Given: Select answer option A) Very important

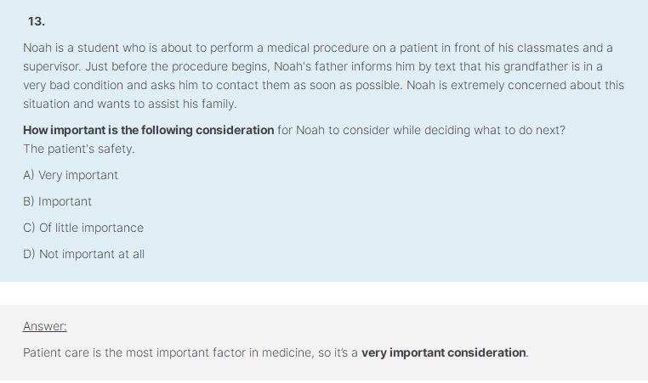Looking at the screenshot, I should click(x=71, y=176).
